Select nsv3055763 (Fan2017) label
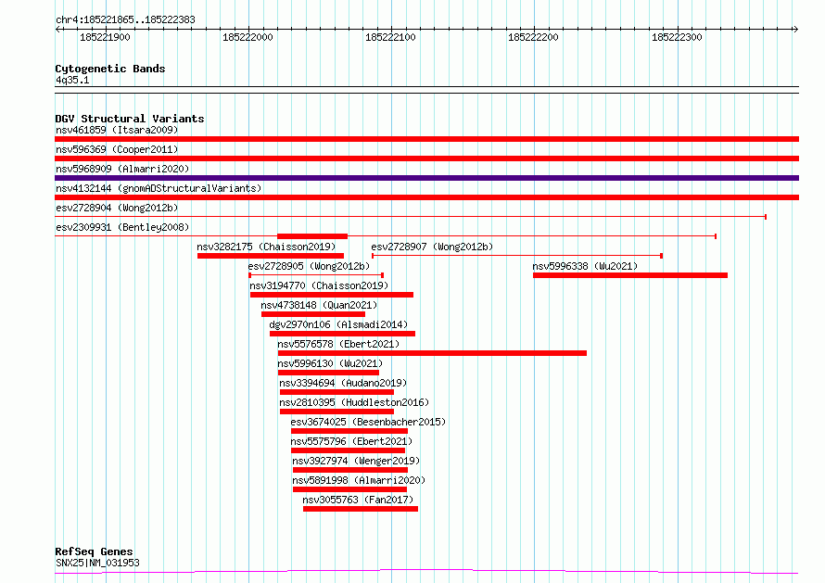This screenshot has width=825, height=583. coord(358,500)
